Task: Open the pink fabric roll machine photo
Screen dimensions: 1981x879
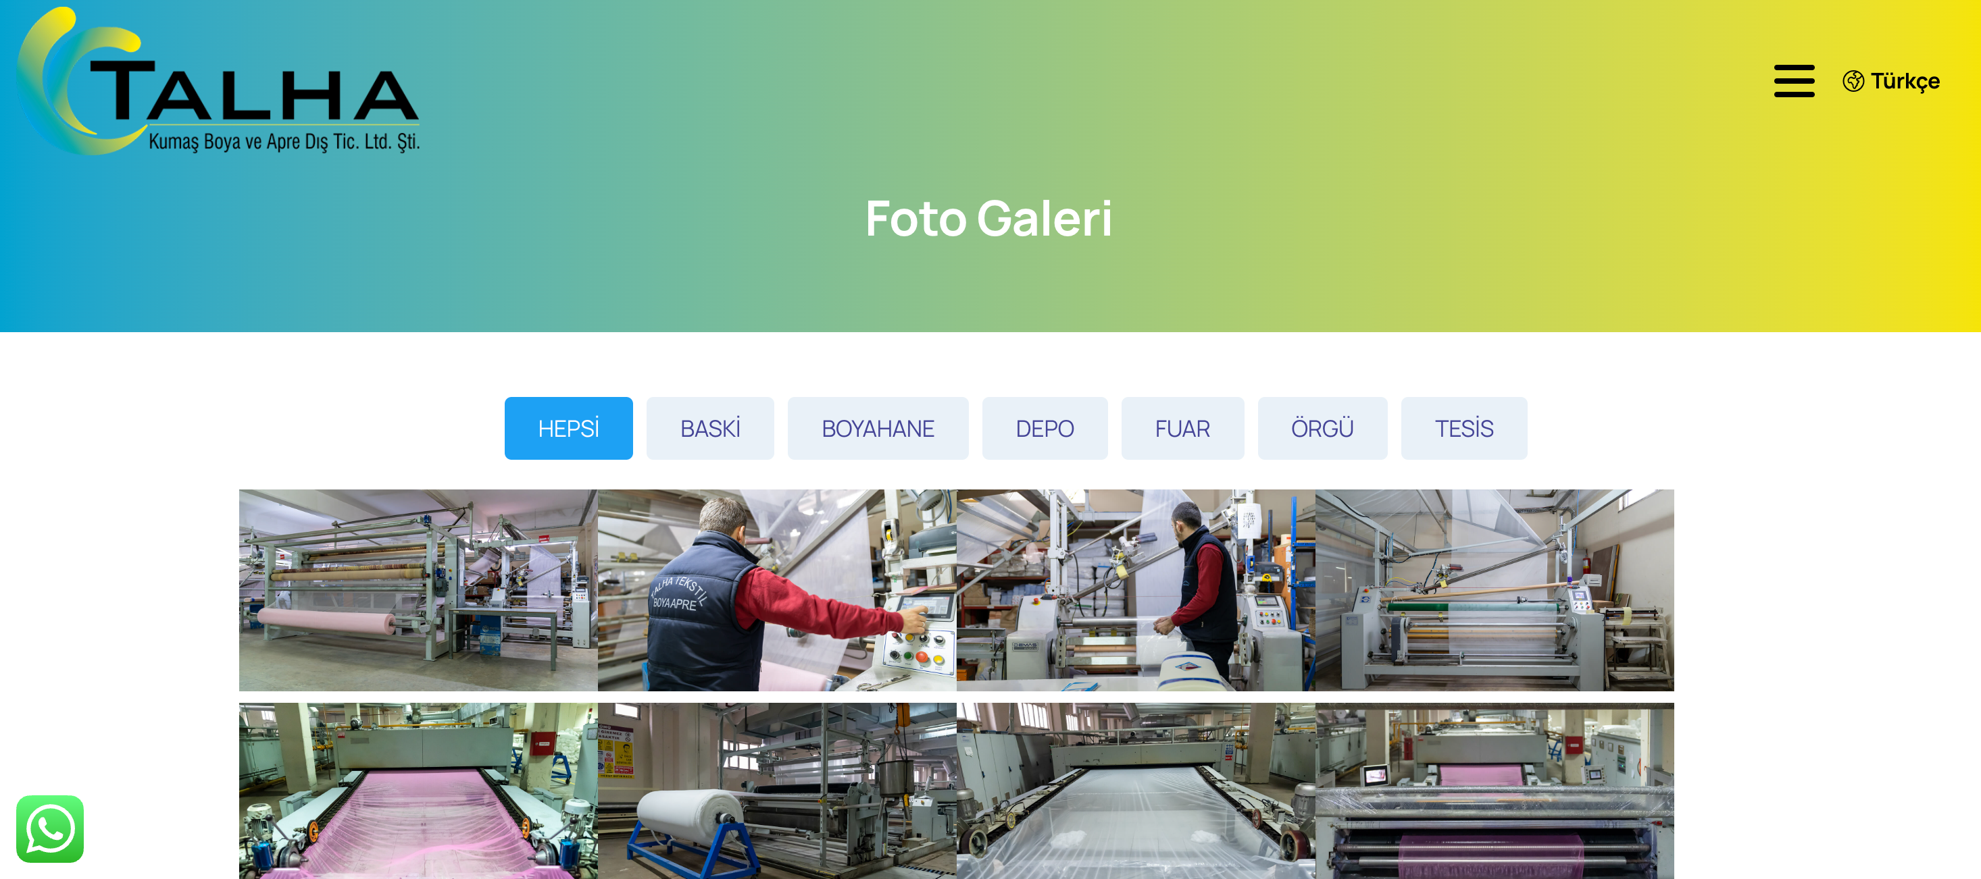Action: coord(418,590)
